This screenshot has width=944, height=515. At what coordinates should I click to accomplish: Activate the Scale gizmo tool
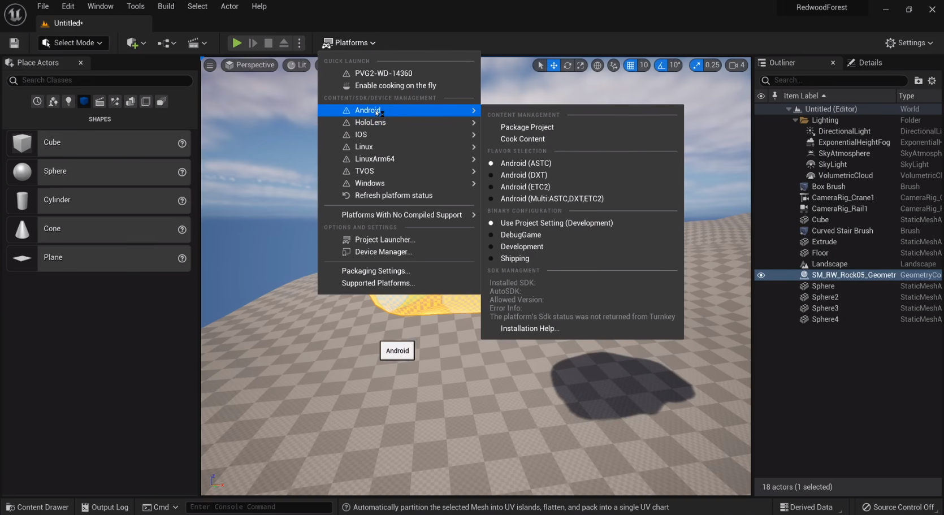(x=581, y=66)
